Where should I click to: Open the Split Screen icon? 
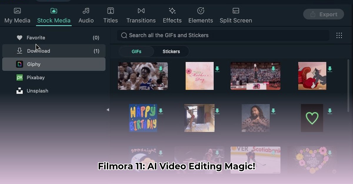tap(236, 11)
